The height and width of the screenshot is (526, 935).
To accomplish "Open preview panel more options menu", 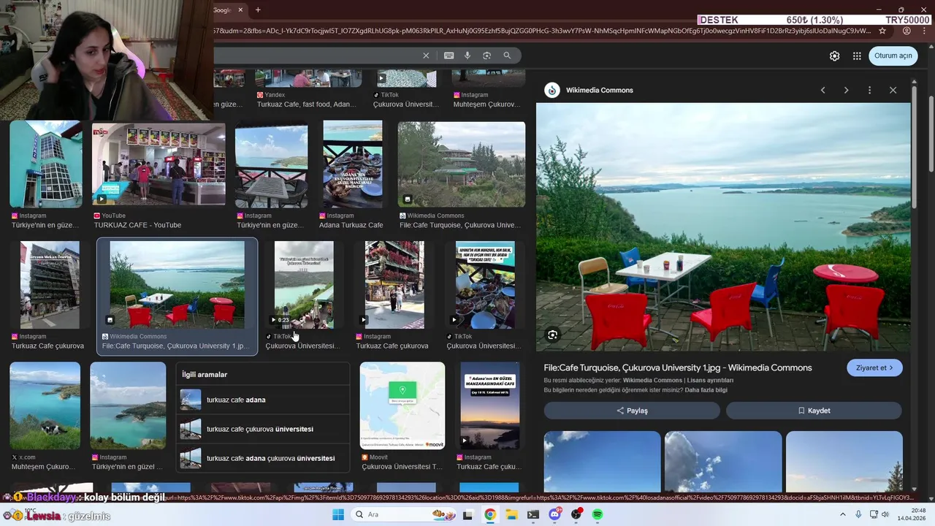I will click(x=869, y=90).
